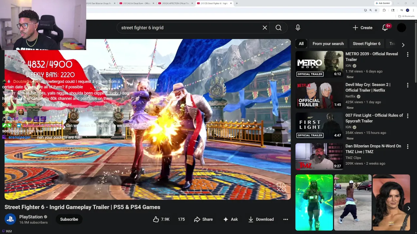Click the Devil May Cry Netflix thumbnail
Image resolution: width=417 pixels, height=234 pixels.
[319, 95]
